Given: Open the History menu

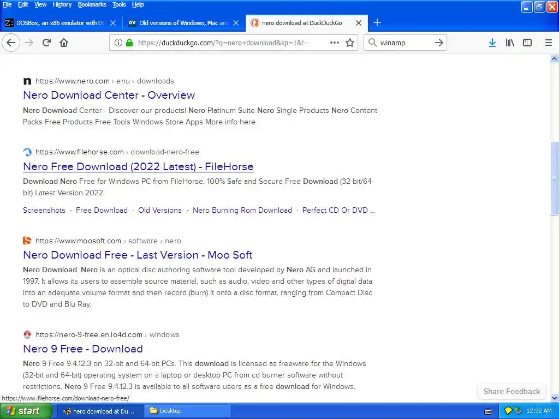Looking at the screenshot, I should [62, 4].
